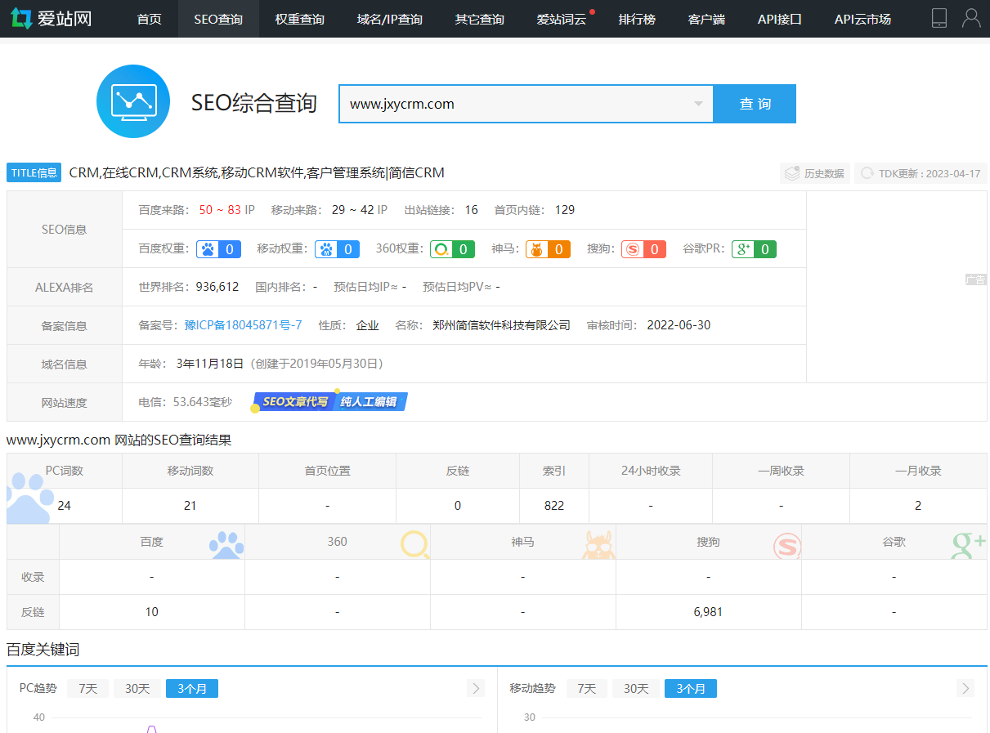The height and width of the screenshot is (733, 990).
Task: Click 搜狗 反链 value 6,981
Action: pyautogui.click(x=708, y=612)
